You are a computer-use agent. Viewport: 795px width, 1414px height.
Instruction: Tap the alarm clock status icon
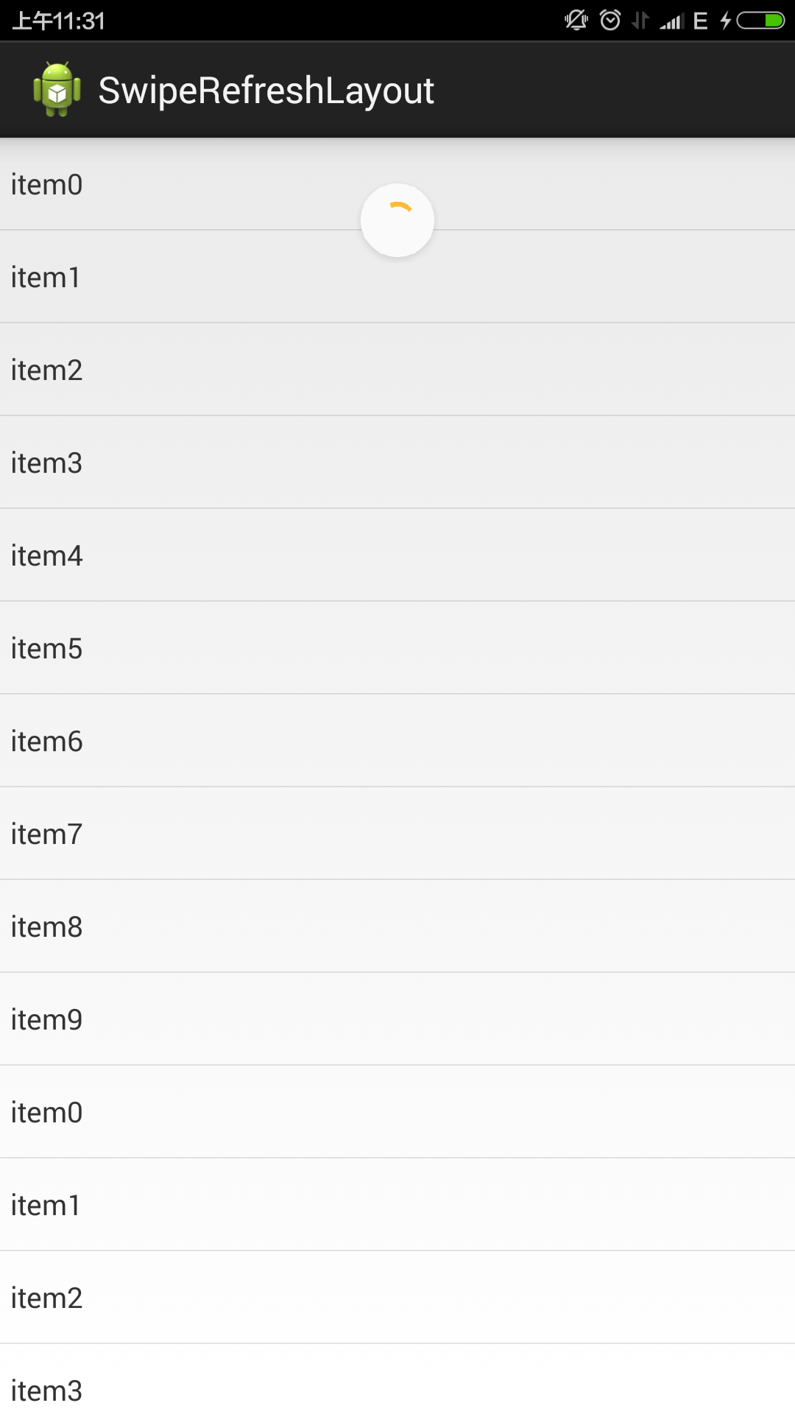610,21
